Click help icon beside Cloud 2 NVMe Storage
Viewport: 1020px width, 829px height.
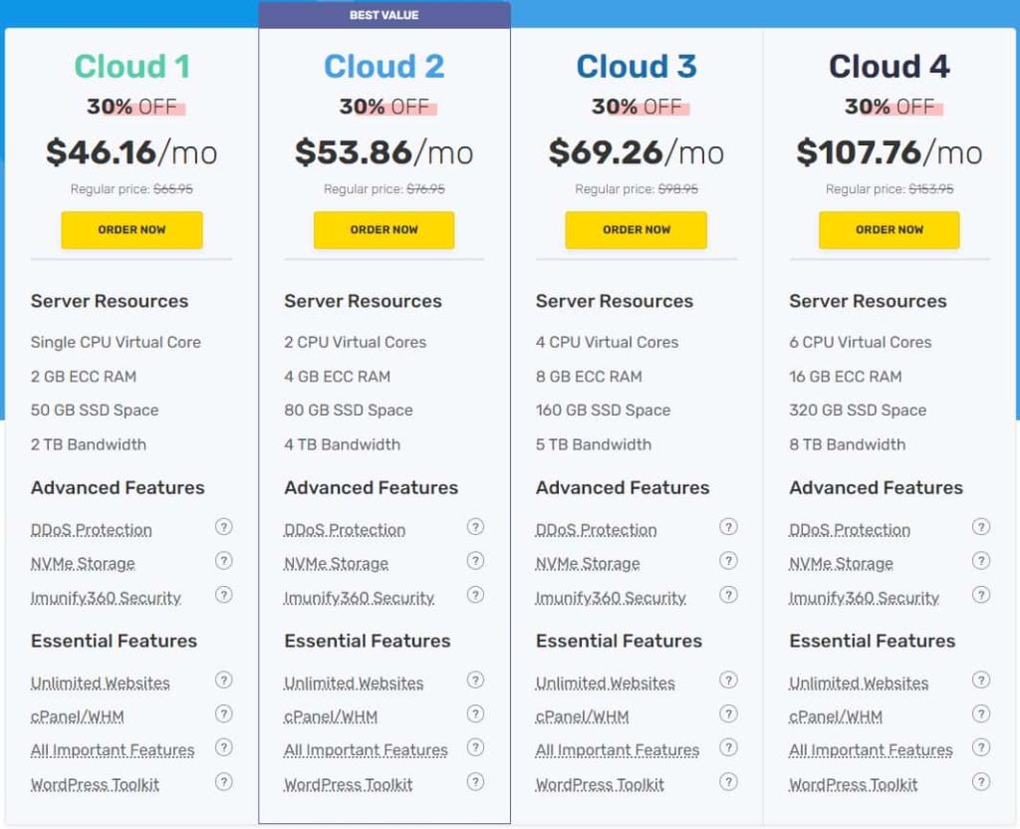coord(475,561)
